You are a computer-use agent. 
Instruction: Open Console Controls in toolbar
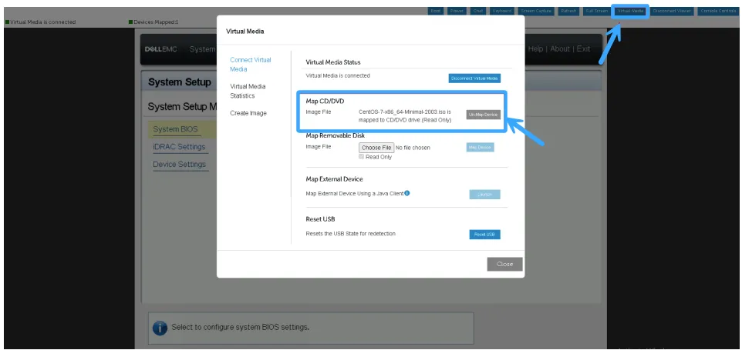click(x=717, y=11)
